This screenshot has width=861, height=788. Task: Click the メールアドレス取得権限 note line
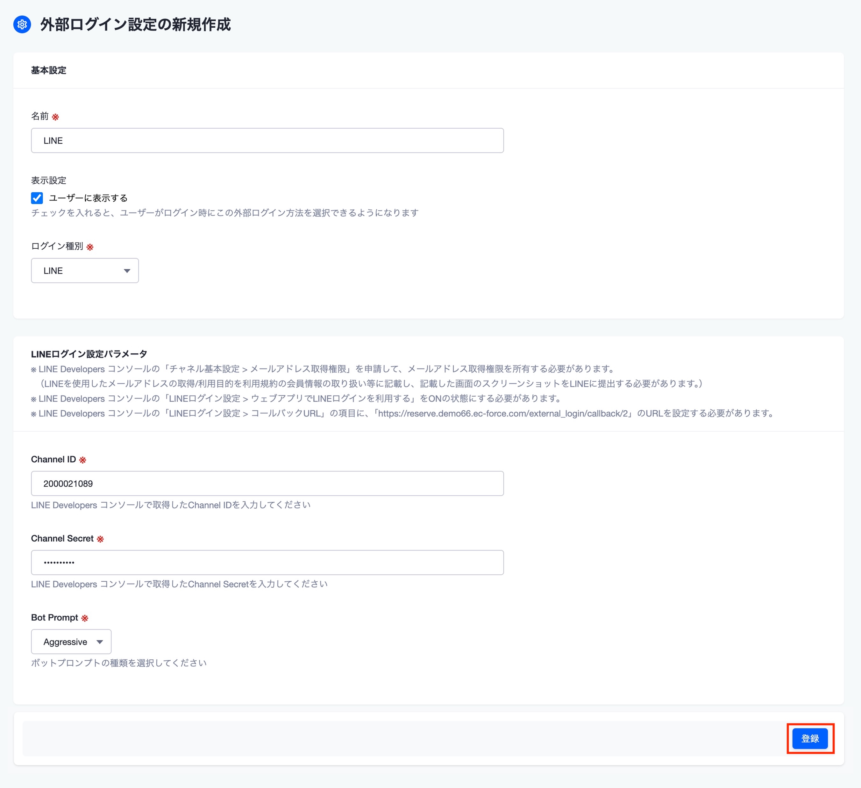323,369
